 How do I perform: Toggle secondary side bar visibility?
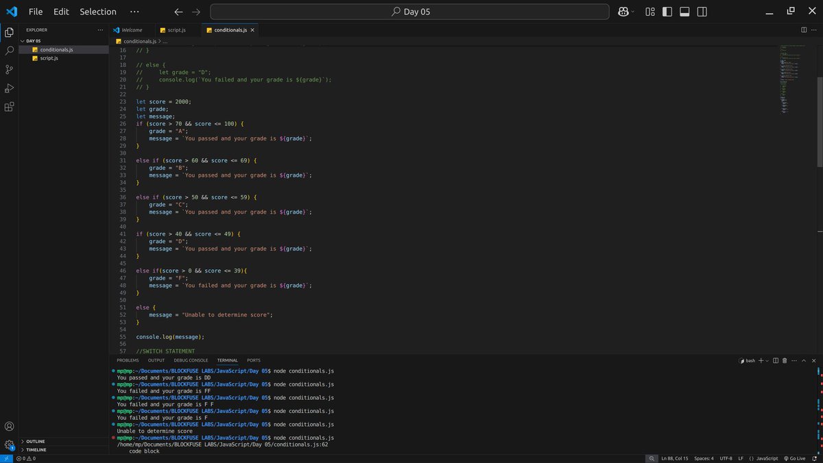click(702, 12)
